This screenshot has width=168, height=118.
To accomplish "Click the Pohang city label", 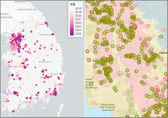I will [54, 74].
